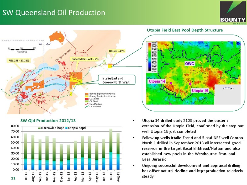Click the Gas Field legend swatch

pos(87,99)
